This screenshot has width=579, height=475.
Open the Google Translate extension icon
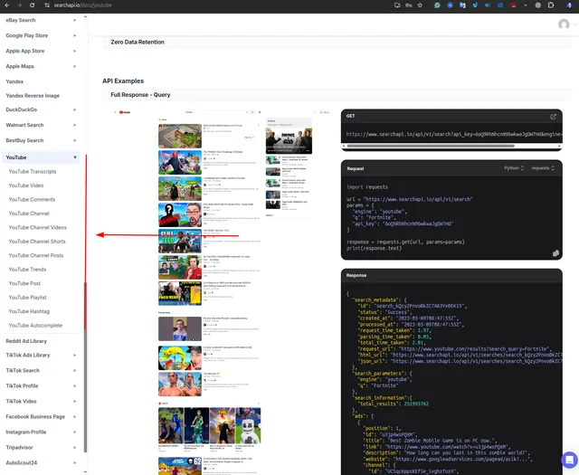(x=462, y=5)
